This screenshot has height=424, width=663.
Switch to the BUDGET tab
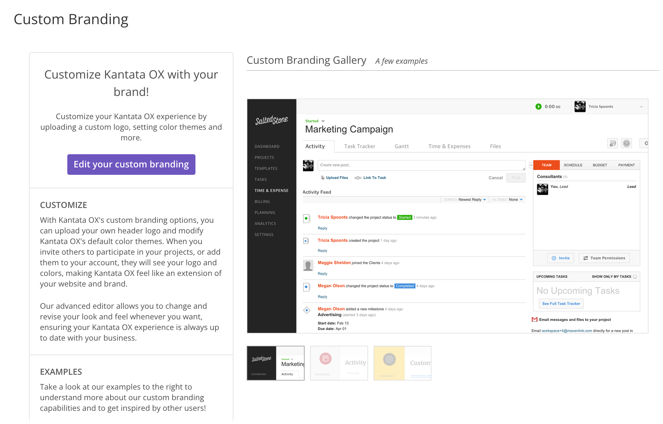point(600,165)
